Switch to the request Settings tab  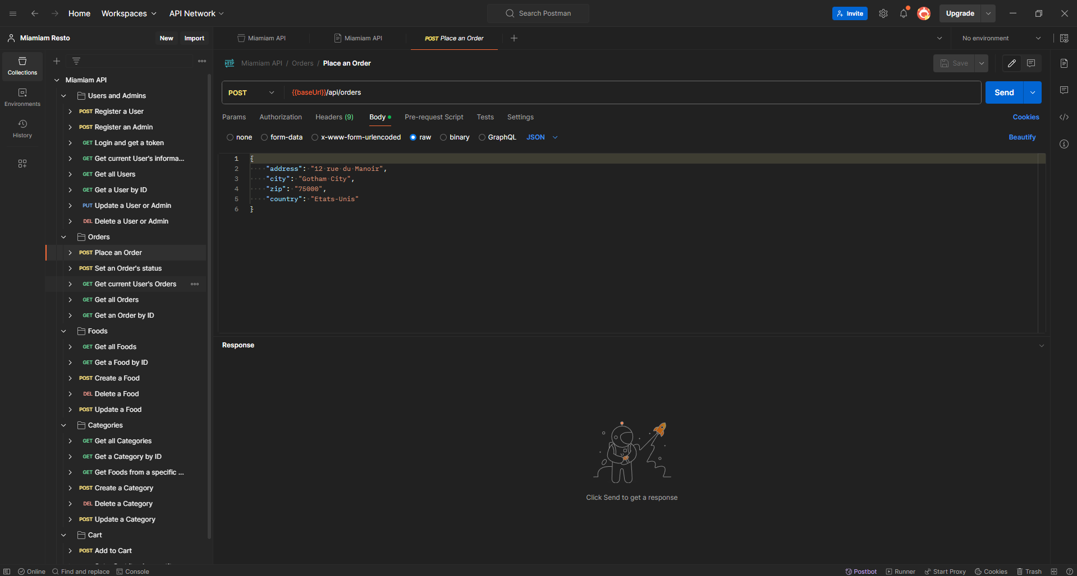coord(520,117)
